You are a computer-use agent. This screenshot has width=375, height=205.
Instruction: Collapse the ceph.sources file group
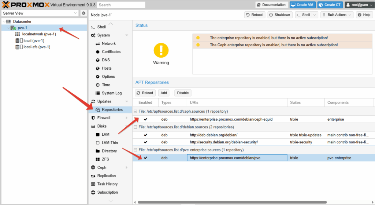(x=135, y=111)
